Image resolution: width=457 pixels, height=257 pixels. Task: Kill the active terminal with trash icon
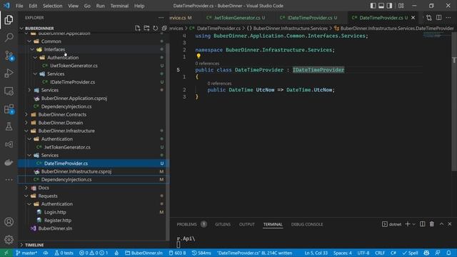click(x=431, y=223)
